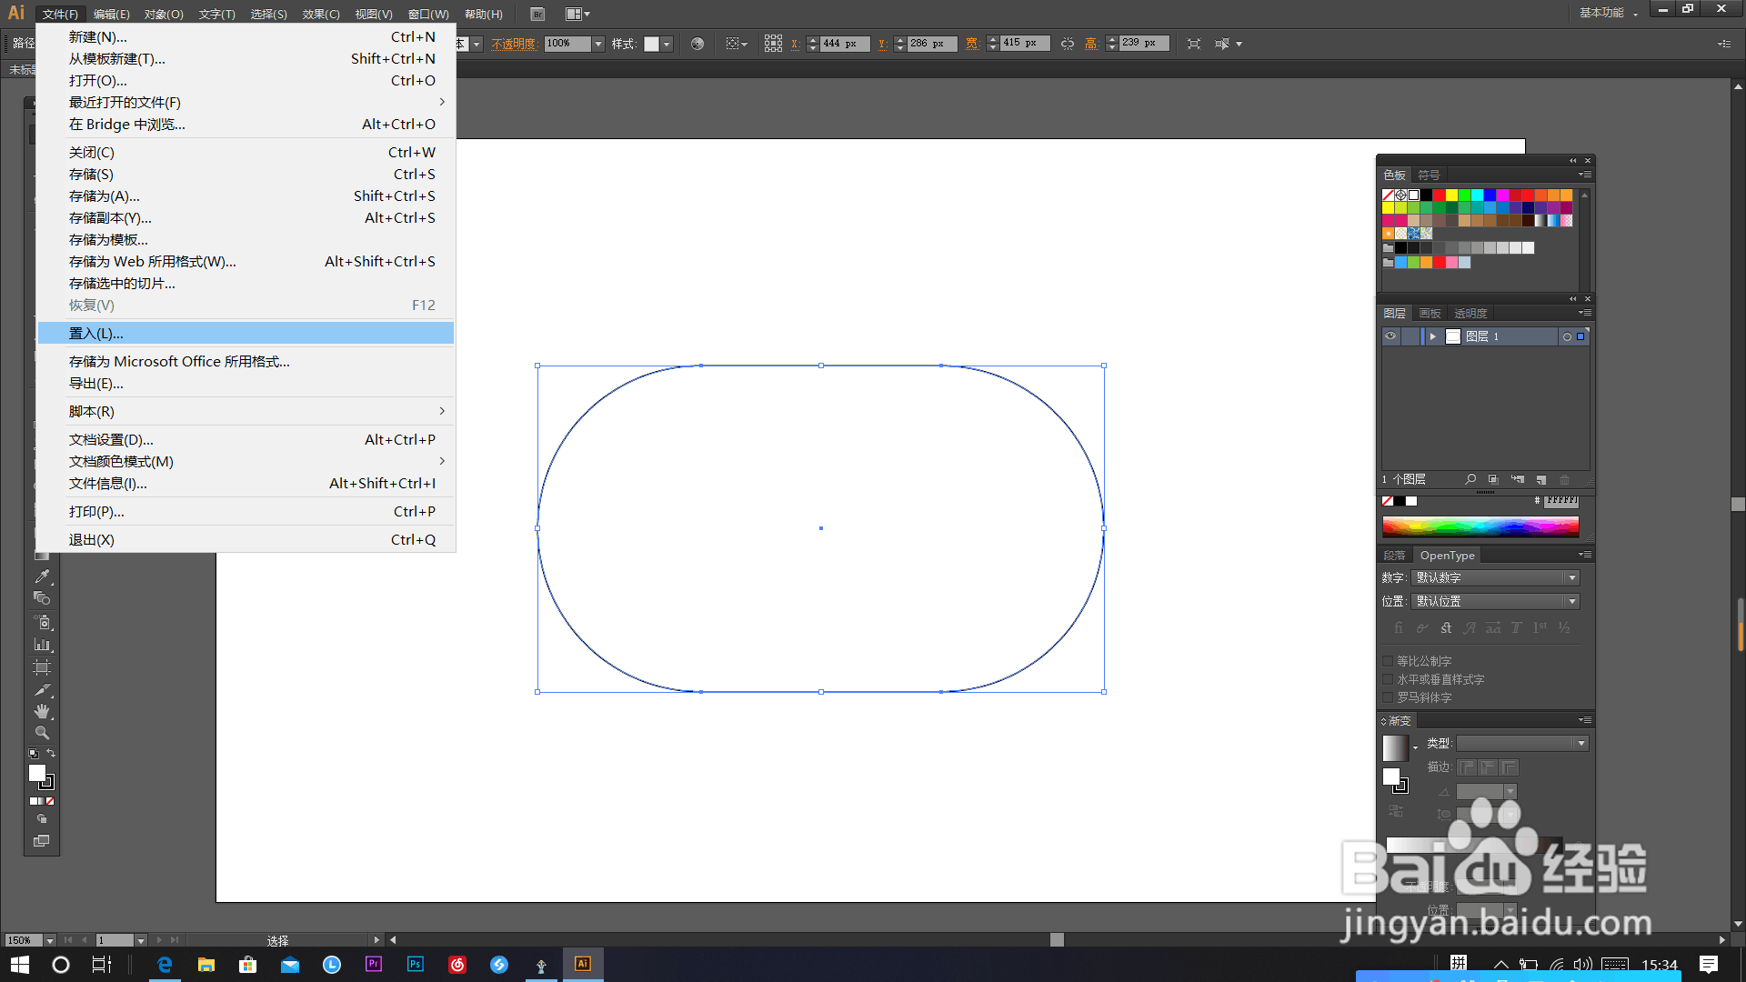Select the Eyedropper tool

(x=42, y=576)
